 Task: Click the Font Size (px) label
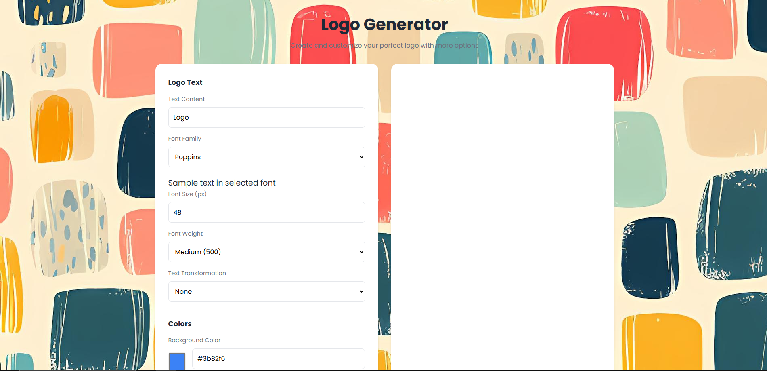pos(187,194)
